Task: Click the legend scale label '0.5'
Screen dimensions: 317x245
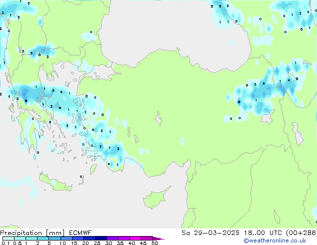Action: [17, 243]
